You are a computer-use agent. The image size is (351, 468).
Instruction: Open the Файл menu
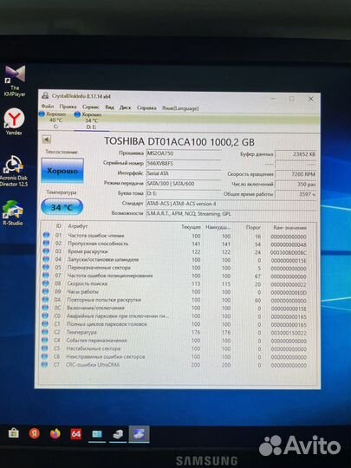click(48, 106)
